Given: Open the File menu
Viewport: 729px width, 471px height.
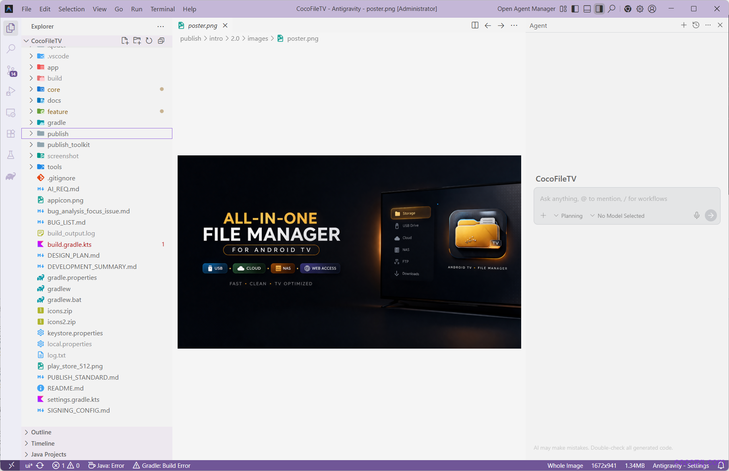Looking at the screenshot, I should coord(27,9).
